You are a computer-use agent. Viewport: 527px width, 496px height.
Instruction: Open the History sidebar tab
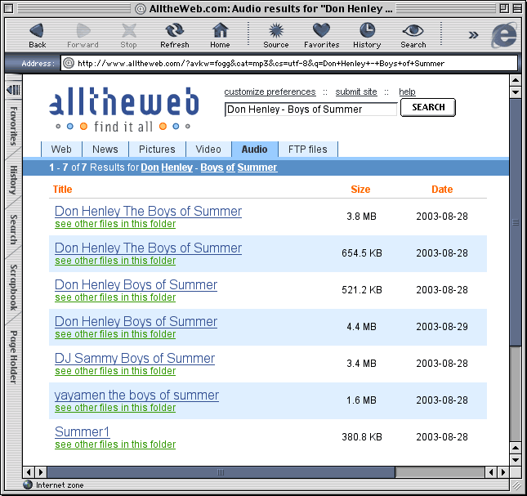(x=13, y=180)
